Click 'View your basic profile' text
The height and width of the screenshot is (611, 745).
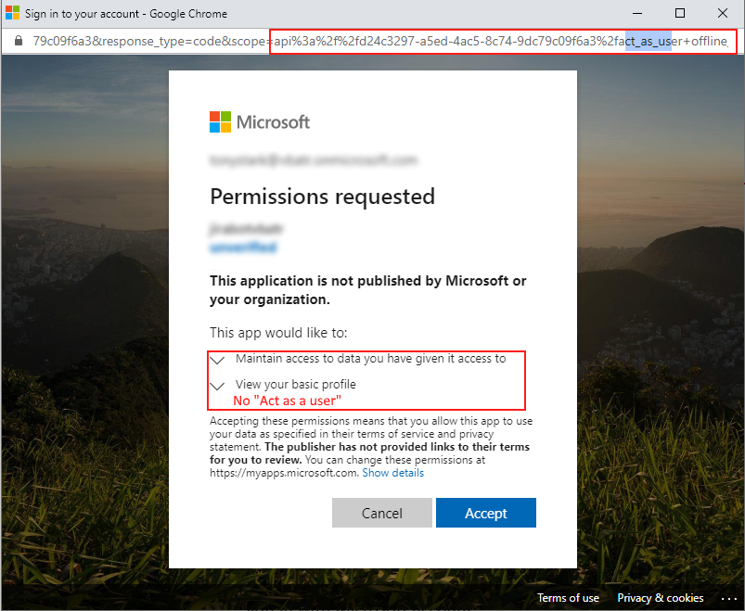tap(296, 384)
